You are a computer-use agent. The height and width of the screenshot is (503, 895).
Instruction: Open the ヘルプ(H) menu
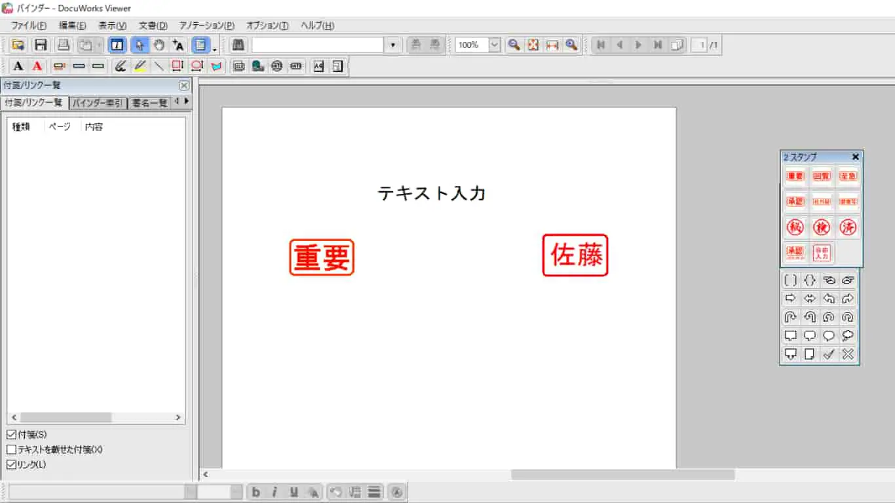point(317,26)
